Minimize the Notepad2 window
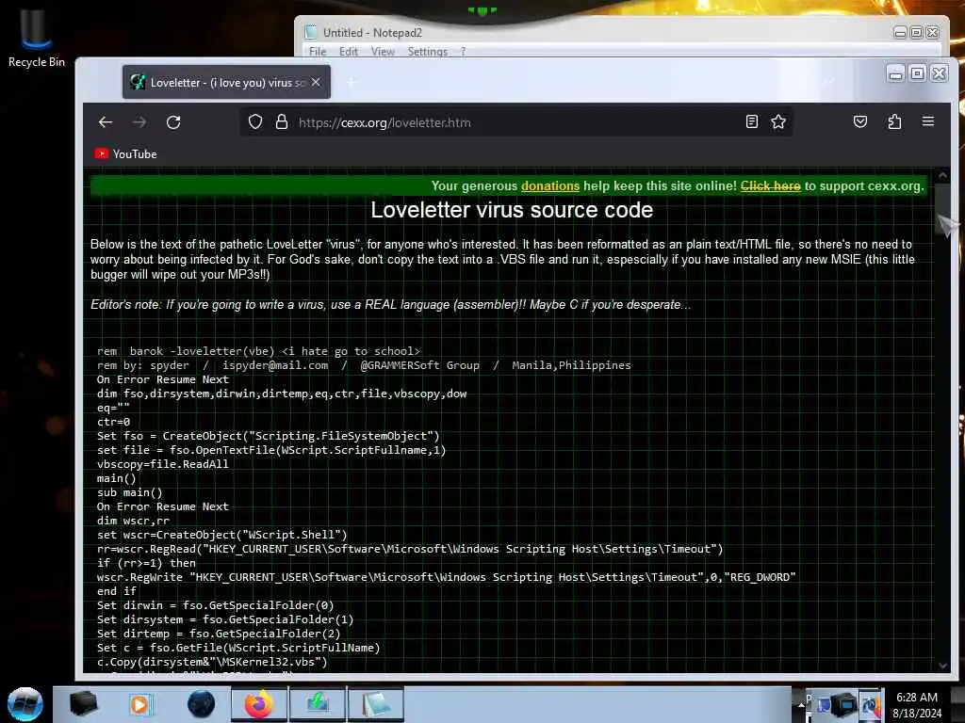The width and height of the screenshot is (965, 723). (x=900, y=33)
